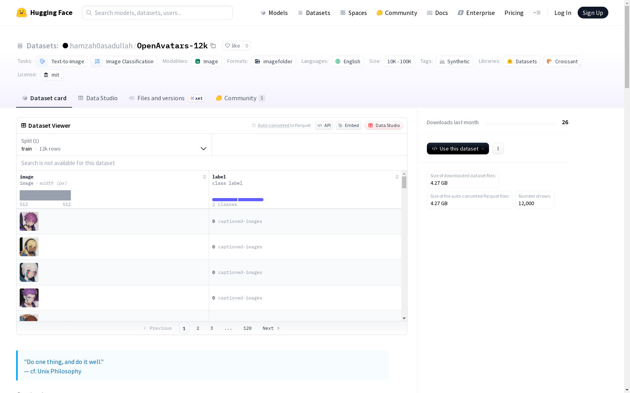Open the Croissant library tag
Screen dimensions: 630x393
562,61
